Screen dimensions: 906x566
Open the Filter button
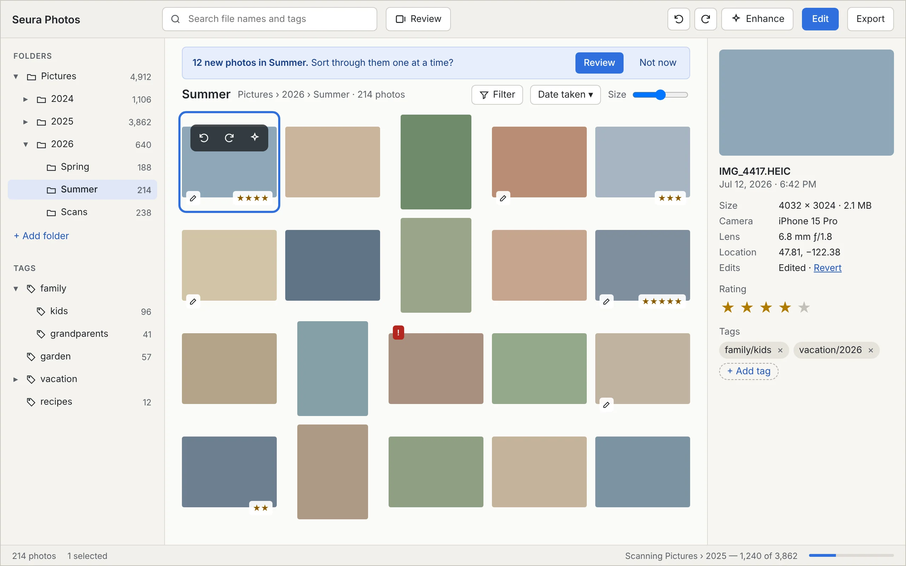497,95
